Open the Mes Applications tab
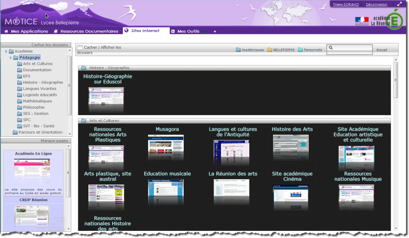The width and height of the screenshot is (409, 238). pyautogui.click(x=26, y=31)
